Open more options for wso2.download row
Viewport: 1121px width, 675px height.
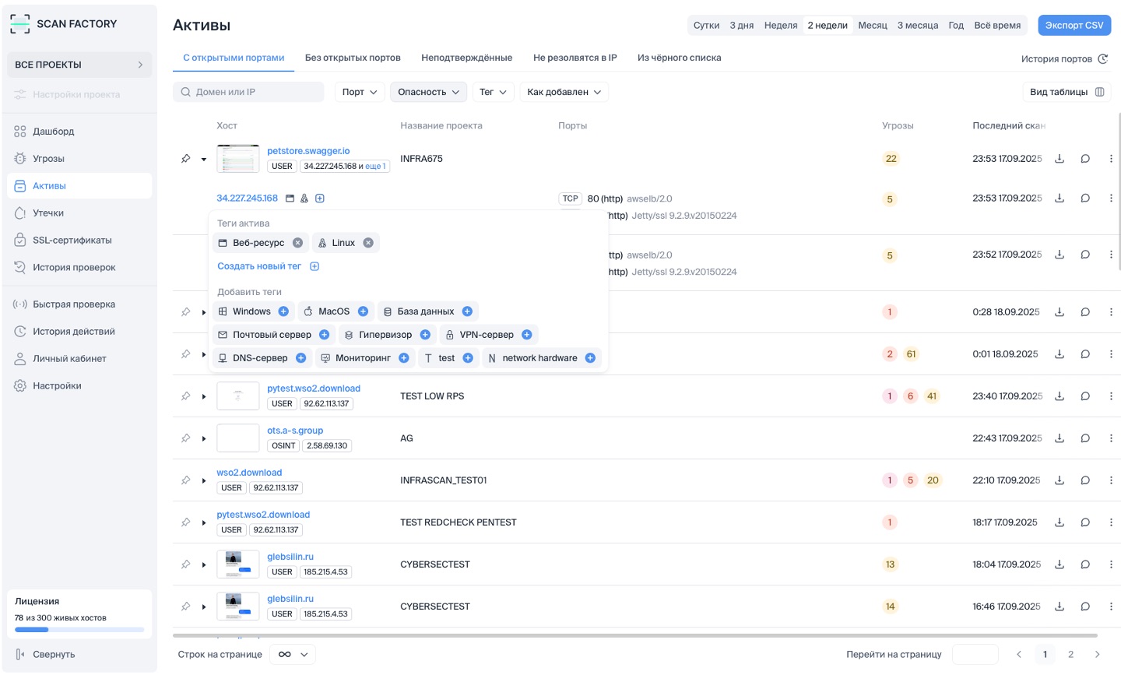point(1111,480)
